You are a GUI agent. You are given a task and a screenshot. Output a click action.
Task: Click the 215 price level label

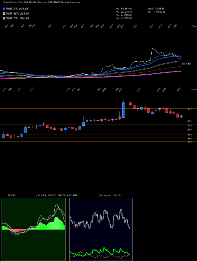click(x=190, y=125)
